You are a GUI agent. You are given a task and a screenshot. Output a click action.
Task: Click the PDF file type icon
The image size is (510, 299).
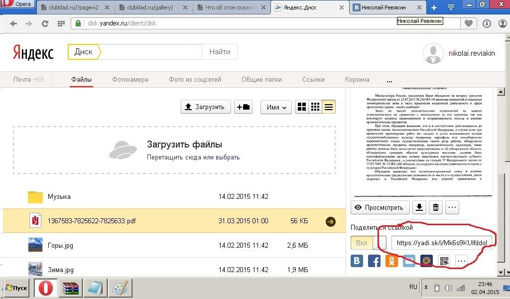click(35, 221)
